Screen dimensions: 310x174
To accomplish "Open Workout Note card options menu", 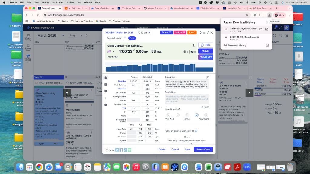I will click(x=91, y=105).
